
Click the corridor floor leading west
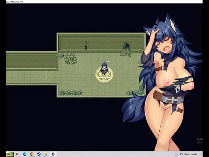(32, 77)
